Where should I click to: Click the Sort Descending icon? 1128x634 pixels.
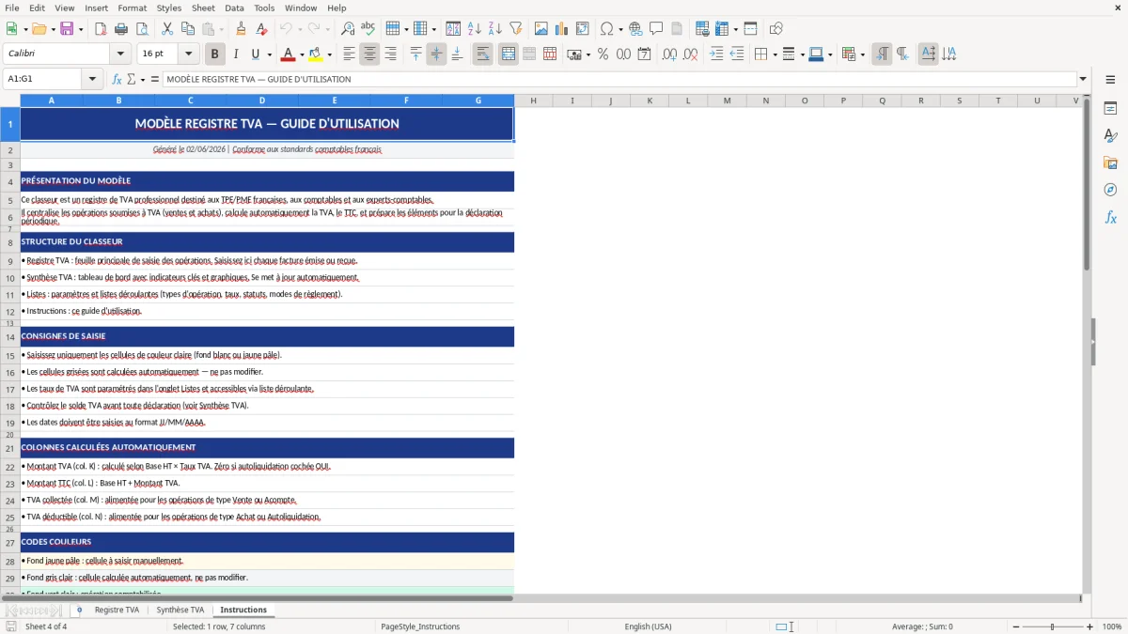(x=494, y=29)
